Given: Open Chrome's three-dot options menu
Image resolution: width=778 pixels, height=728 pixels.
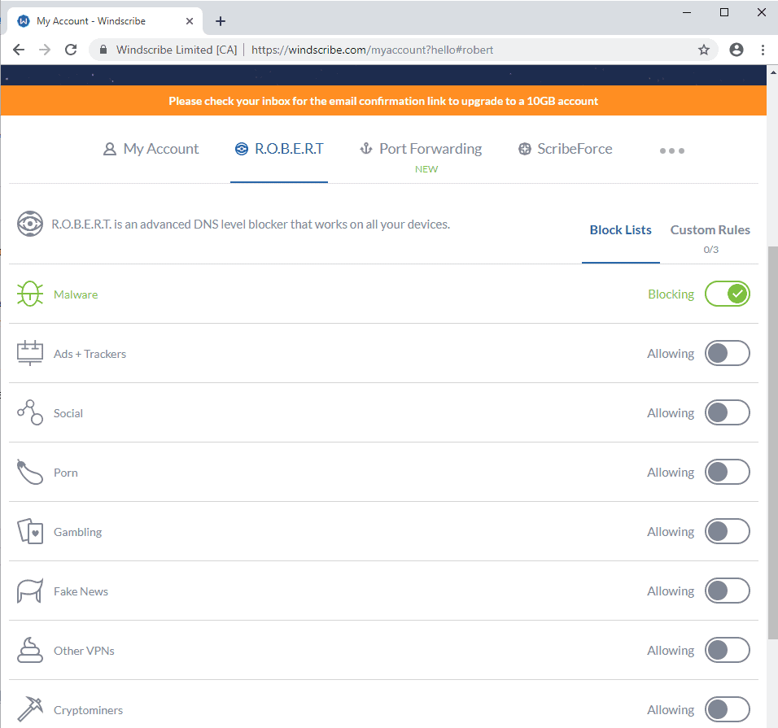Looking at the screenshot, I should point(763,50).
